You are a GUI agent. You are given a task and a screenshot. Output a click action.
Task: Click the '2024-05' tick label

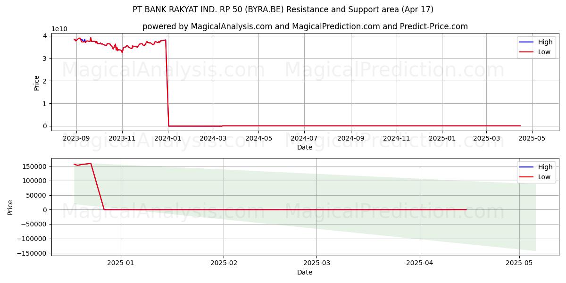[x=258, y=138]
